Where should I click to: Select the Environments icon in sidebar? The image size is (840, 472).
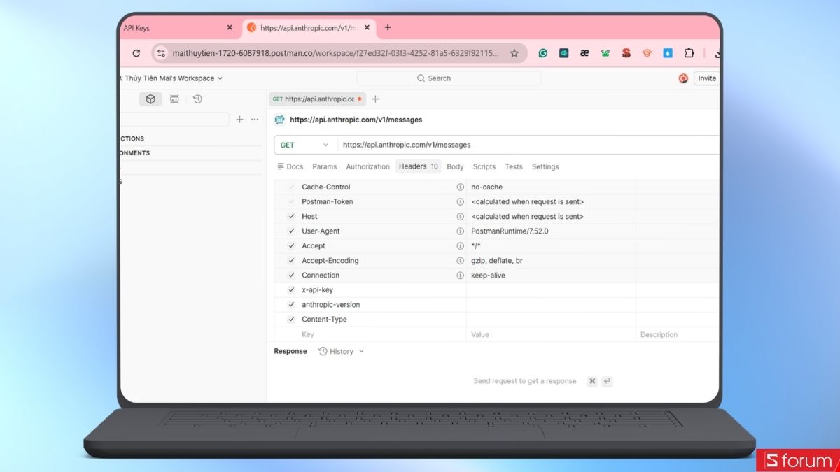point(174,99)
